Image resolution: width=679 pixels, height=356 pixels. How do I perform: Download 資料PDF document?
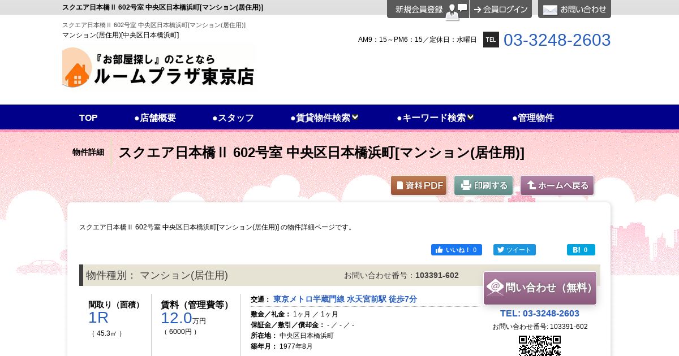coord(419,185)
